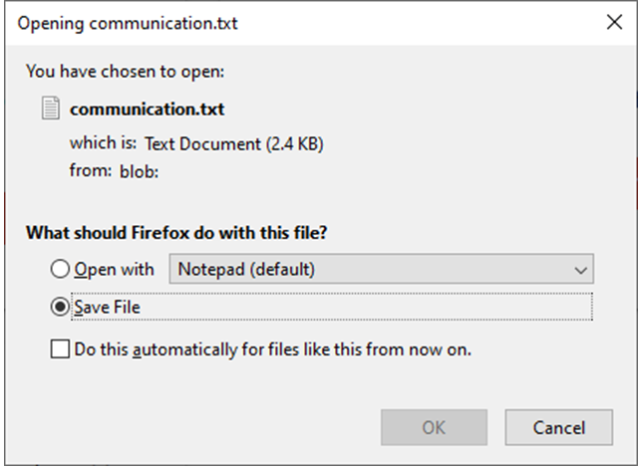638x466 pixels.
Task: Click the What should Firefox do heading
Action: [x=176, y=234]
